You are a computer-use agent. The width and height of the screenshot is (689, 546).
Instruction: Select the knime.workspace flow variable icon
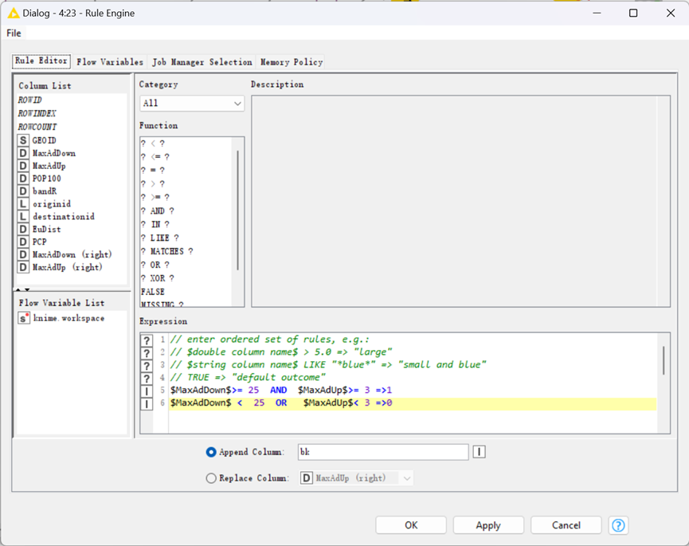(24, 318)
